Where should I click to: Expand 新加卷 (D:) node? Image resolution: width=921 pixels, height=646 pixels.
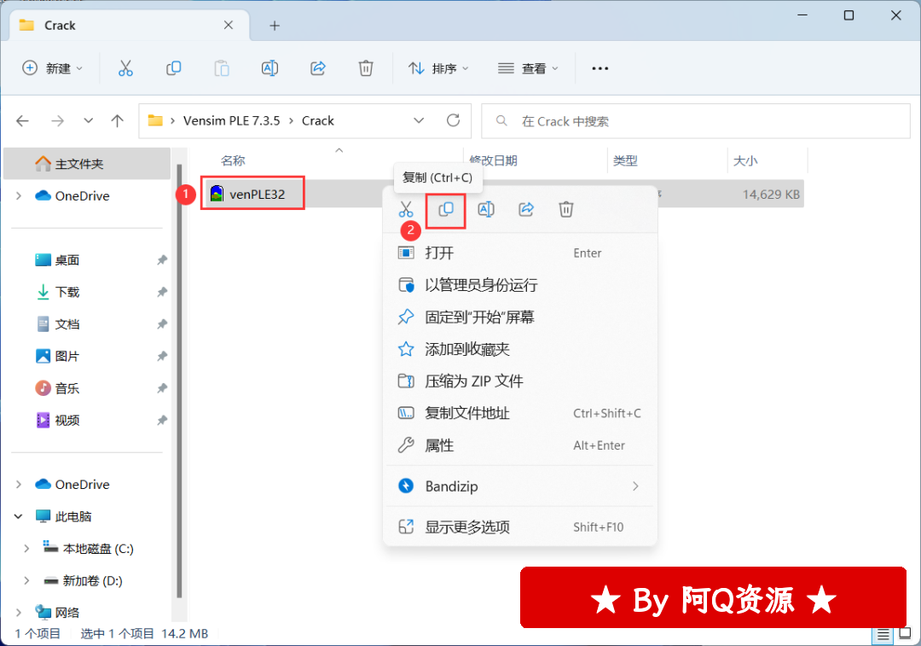pyautogui.click(x=26, y=581)
